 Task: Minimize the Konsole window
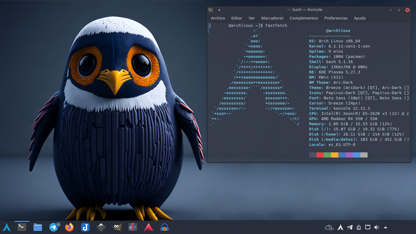[x=390, y=10]
